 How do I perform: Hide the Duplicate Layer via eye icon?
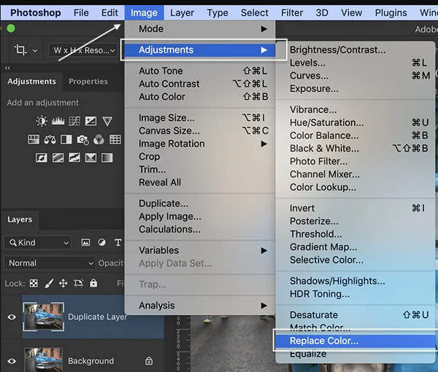[12, 317]
